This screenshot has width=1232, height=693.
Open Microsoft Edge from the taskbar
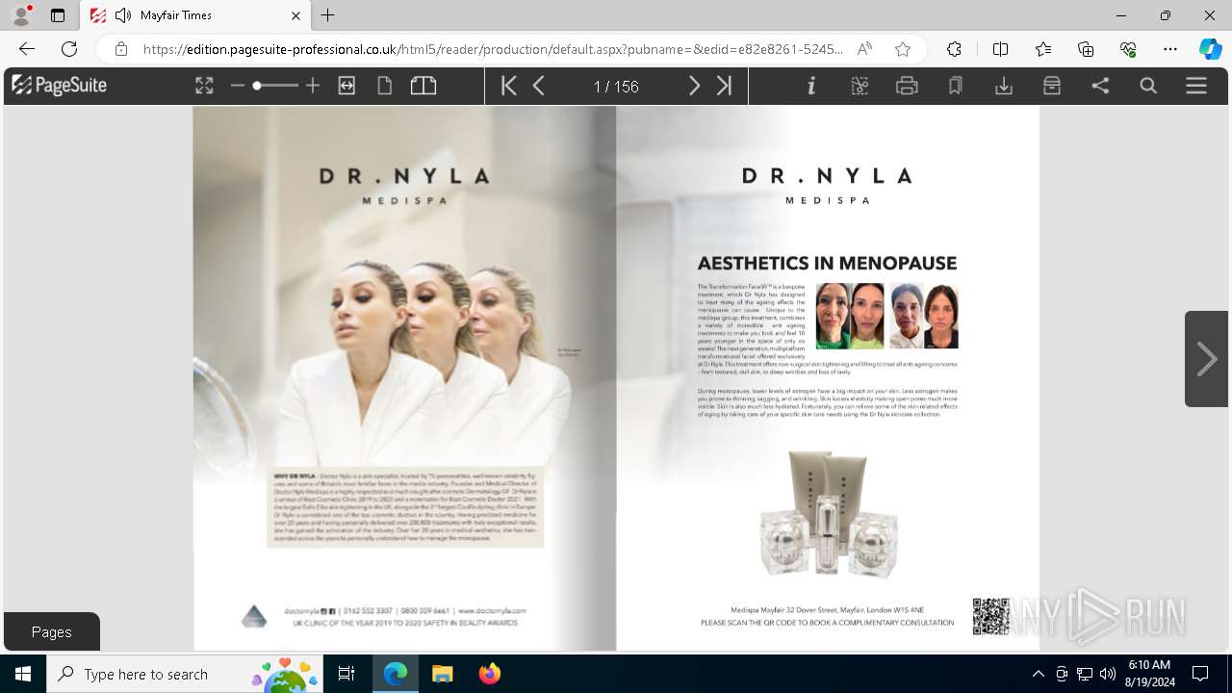tap(396, 674)
